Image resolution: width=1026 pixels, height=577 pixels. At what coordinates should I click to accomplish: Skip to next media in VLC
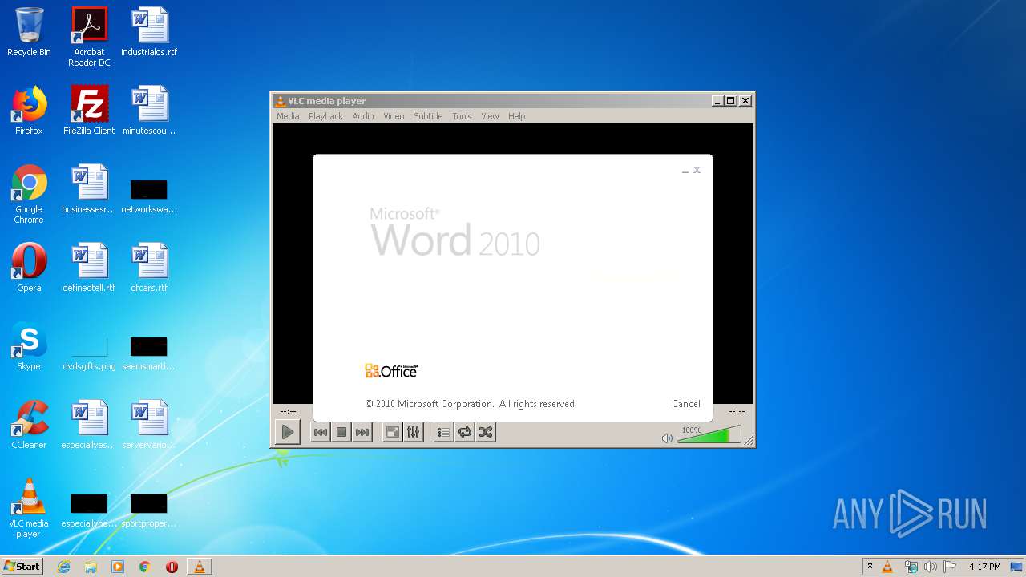click(362, 432)
